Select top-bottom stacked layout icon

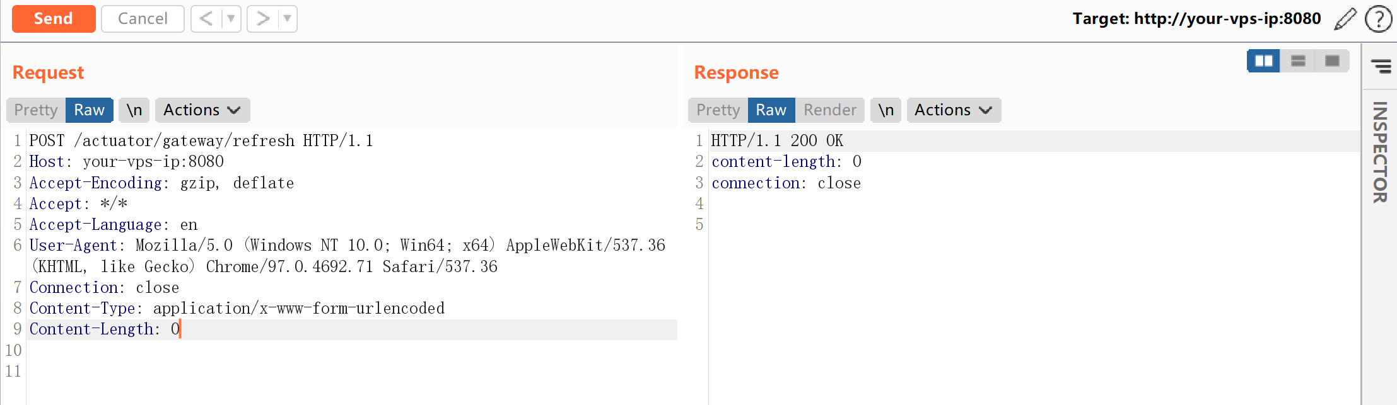pos(1298,61)
